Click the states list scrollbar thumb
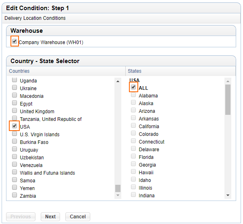The width and height of the screenshot is (243, 224). [228, 99]
